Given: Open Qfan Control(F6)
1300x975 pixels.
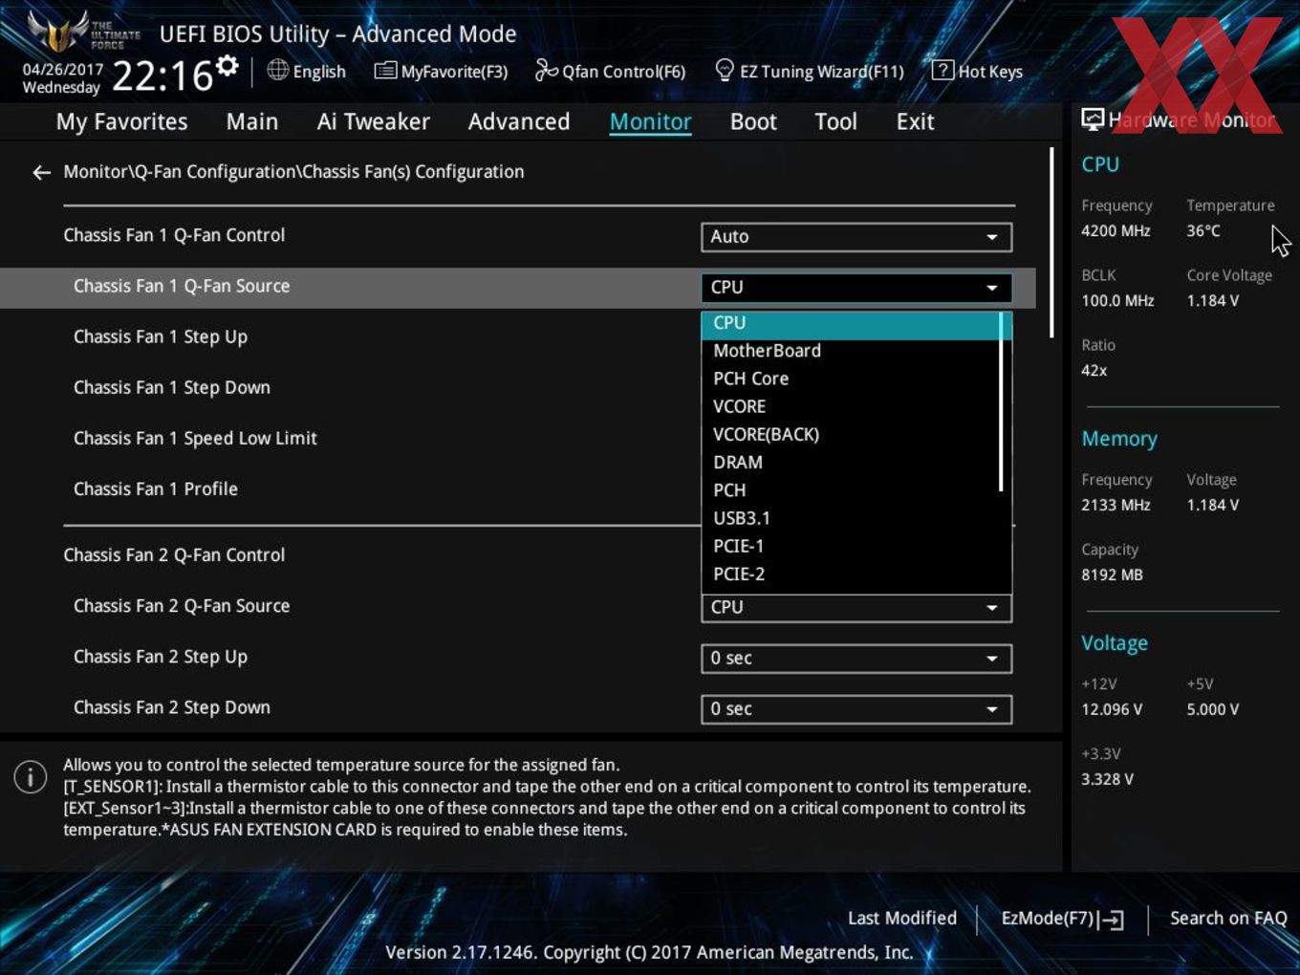Looking at the screenshot, I should (610, 71).
